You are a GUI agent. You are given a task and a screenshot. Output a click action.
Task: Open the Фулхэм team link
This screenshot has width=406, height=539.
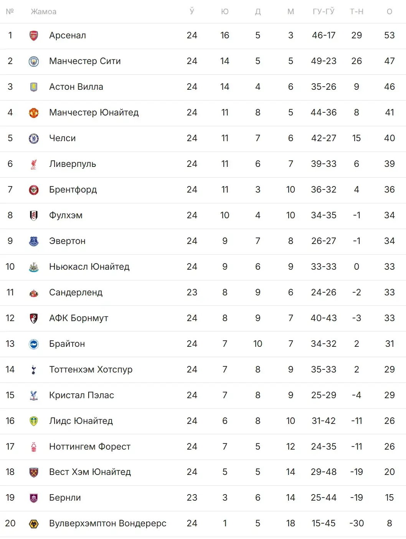coord(66,216)
